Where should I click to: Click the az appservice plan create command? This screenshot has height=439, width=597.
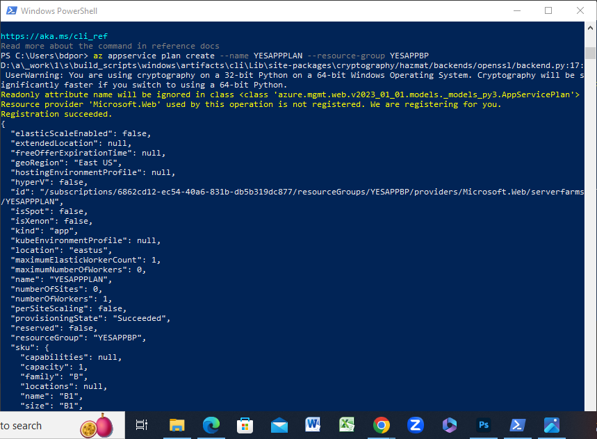point(261,56)
